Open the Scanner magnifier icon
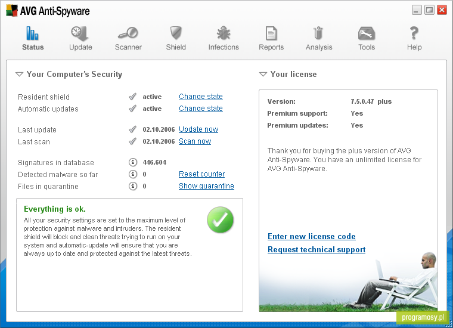 point(128,33)
